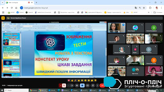This screenshot has width=164, height=92.
Task: Present your screen in Meet
Action: point(87,86)
